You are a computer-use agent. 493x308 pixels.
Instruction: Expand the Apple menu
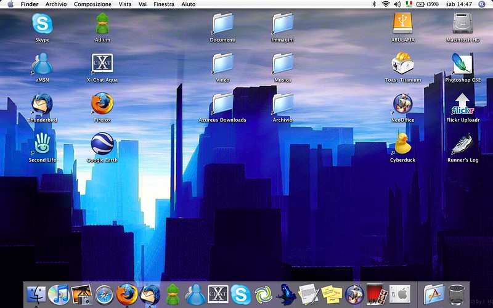click(x=10, y=4)
